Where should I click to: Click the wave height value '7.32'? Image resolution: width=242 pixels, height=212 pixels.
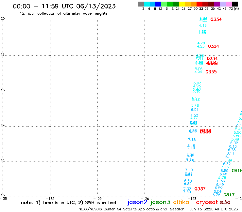[187, 189]
